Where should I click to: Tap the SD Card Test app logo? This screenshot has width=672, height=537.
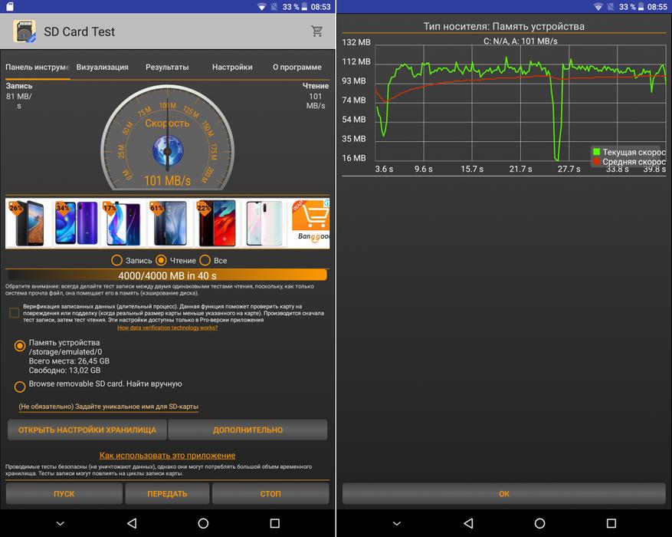[x=25, y=31]
